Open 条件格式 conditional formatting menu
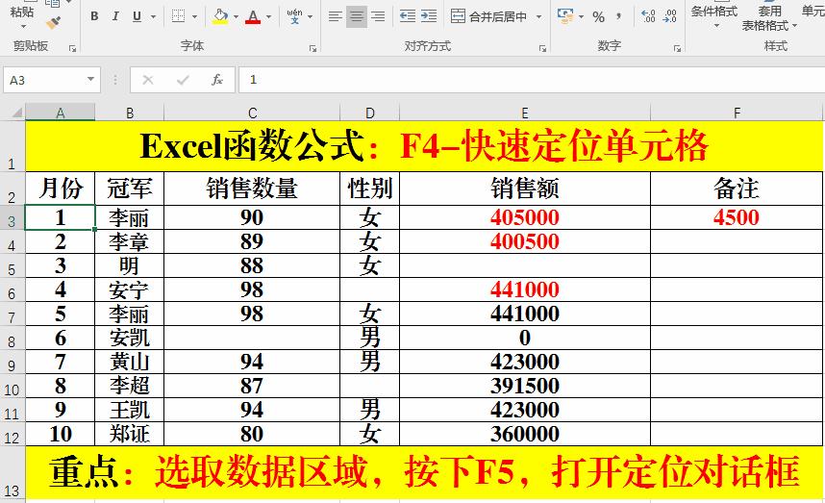 tap(714, 15)
